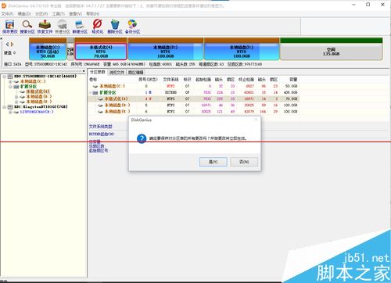This screenshot has width=391, height=283.
Task: Select the 本地磁盘(E:) row in partition table
Action: click(x=194, y=112)
